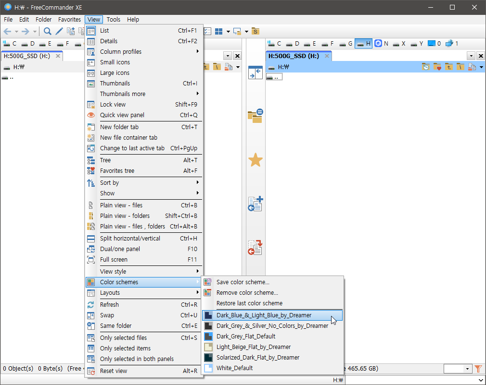486x385 pixels.
Task: Click the forward navigation arrow
Action: click(26, 31)
